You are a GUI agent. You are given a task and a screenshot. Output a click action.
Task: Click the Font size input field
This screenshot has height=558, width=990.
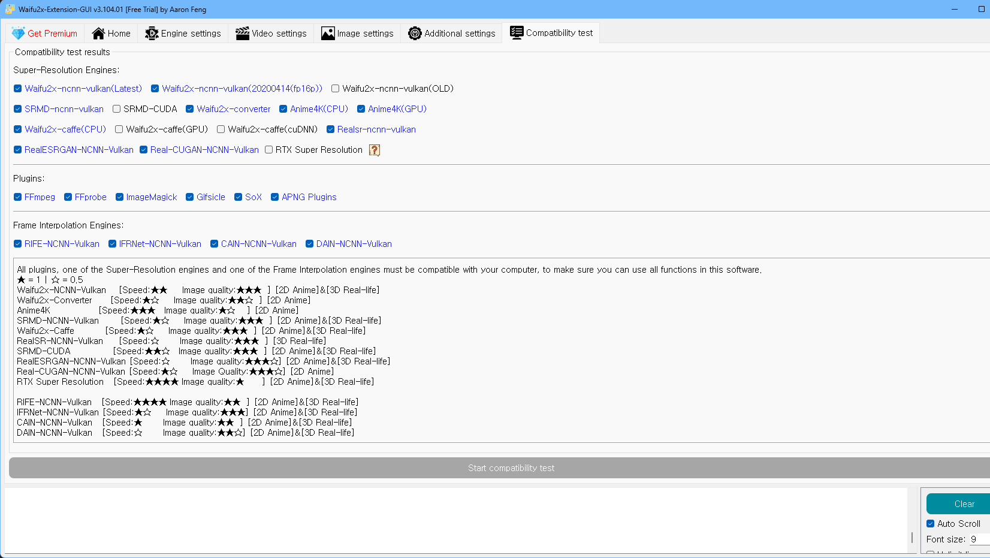click(979, 539)
